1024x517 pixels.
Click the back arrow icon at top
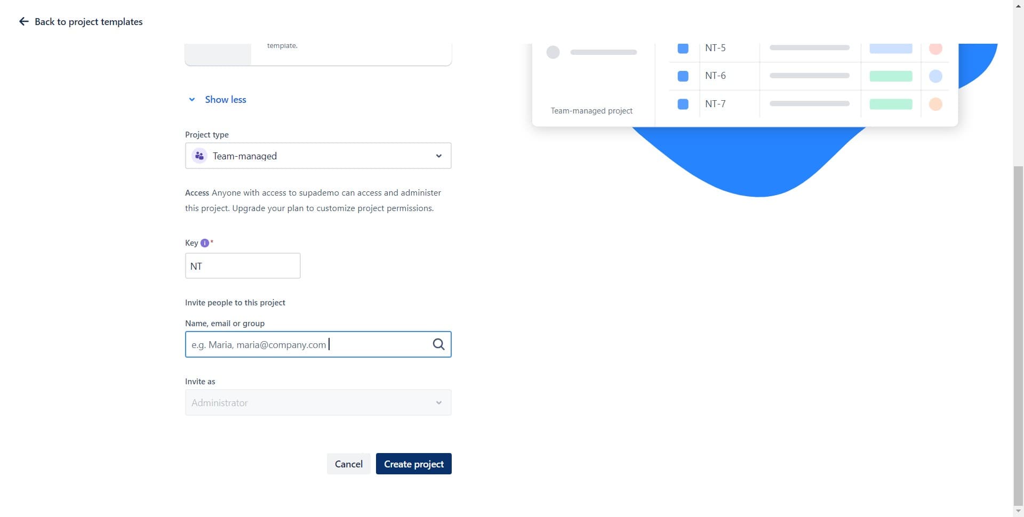23,21
